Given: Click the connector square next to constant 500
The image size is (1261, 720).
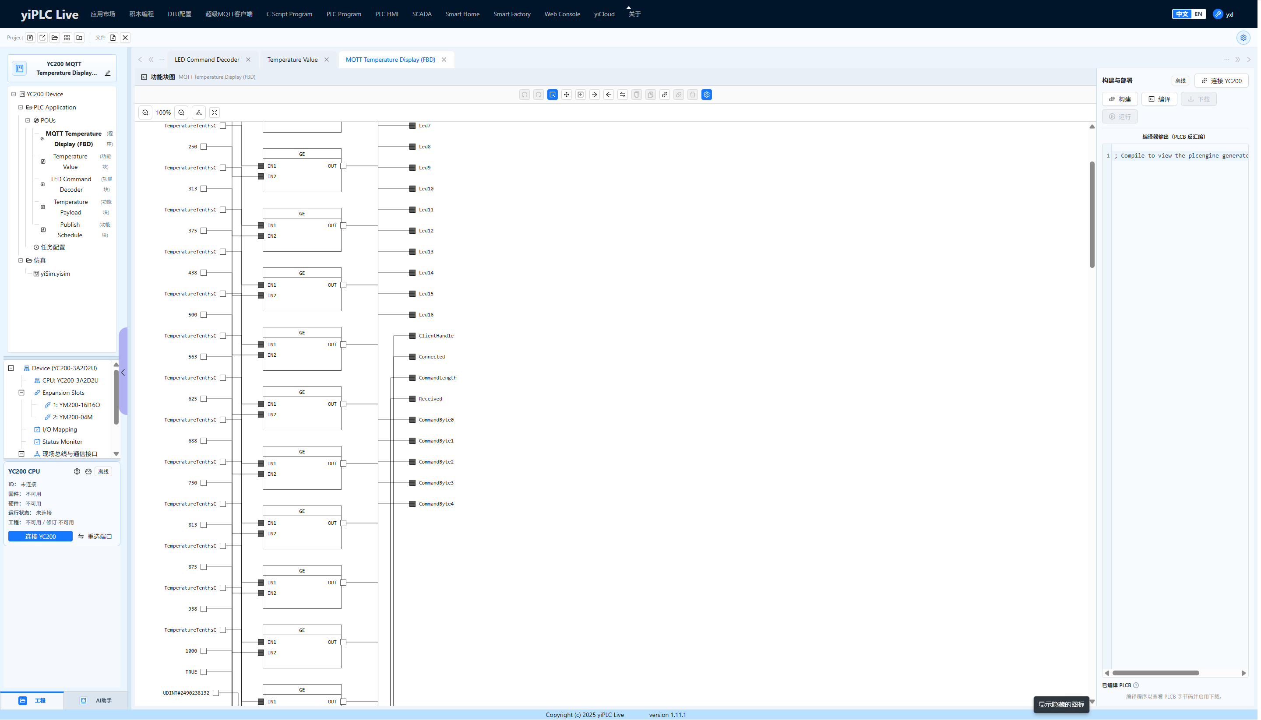Looking at the screenshot, I should point(204,315).
